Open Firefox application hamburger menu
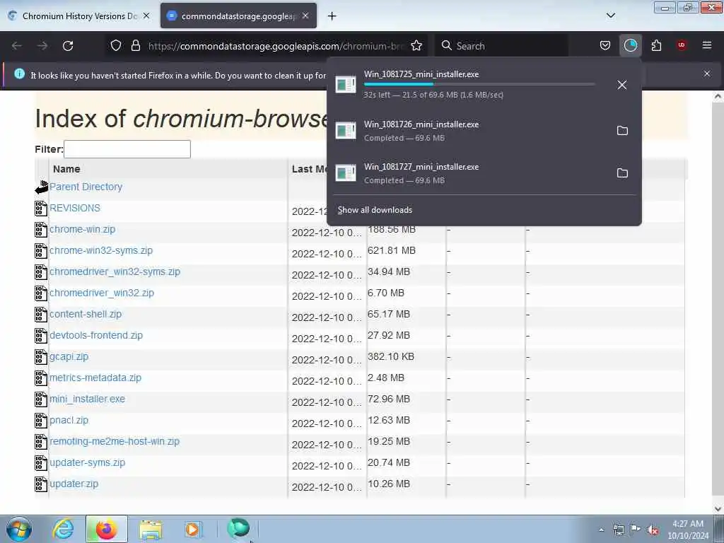This screenshot has height=543, width=724. click(707, 45)
